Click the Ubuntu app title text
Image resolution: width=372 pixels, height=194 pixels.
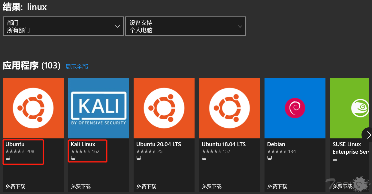15,144
